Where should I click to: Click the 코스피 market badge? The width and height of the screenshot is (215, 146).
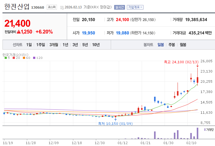point(52,7)
